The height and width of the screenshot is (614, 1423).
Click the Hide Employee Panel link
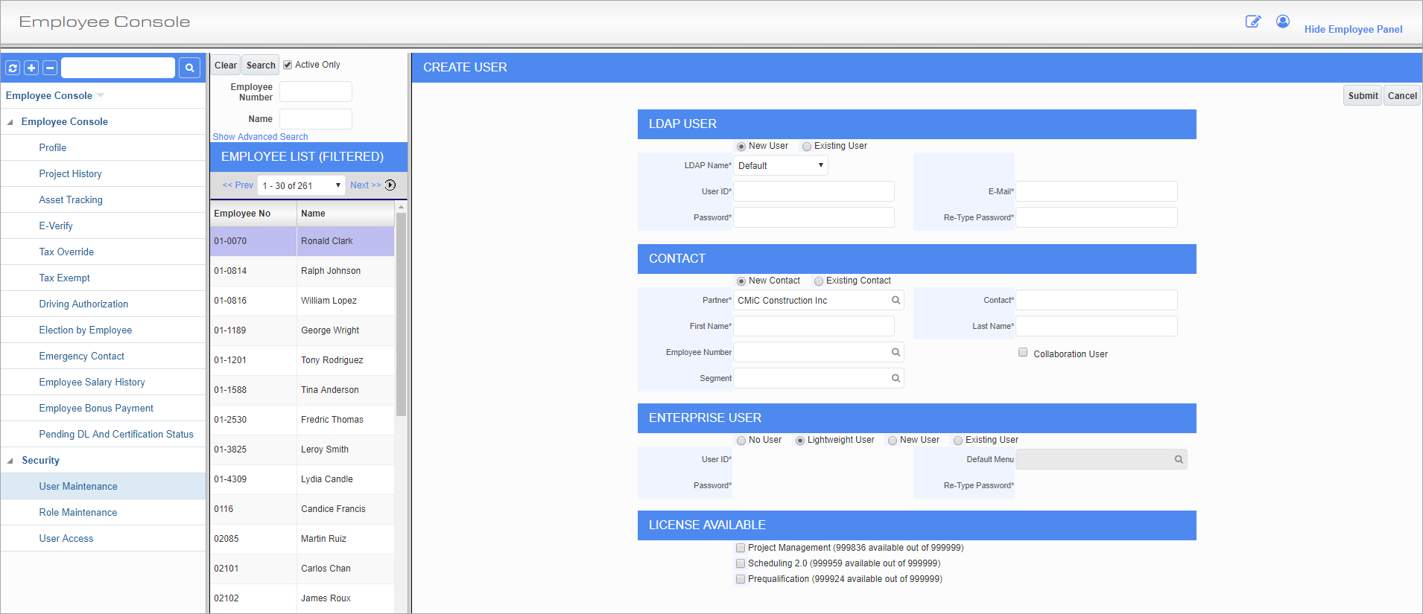[1353, 29]
